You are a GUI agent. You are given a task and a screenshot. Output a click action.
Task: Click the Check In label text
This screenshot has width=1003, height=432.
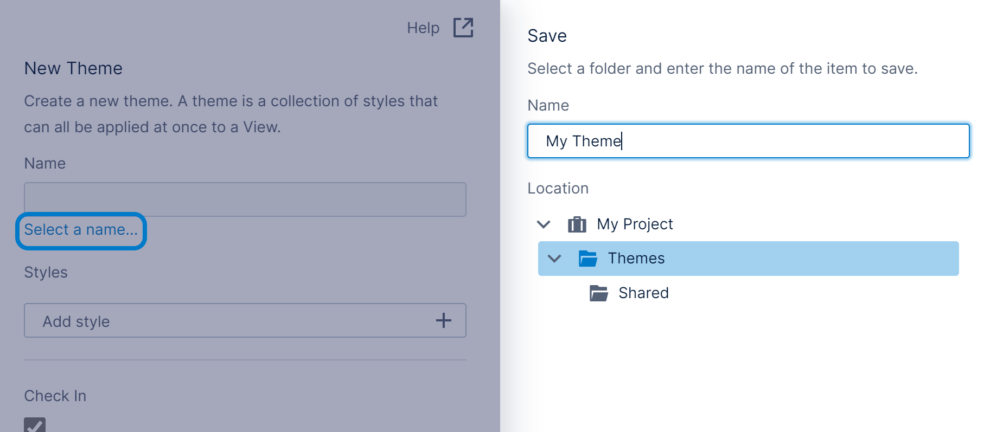[55, 396]
